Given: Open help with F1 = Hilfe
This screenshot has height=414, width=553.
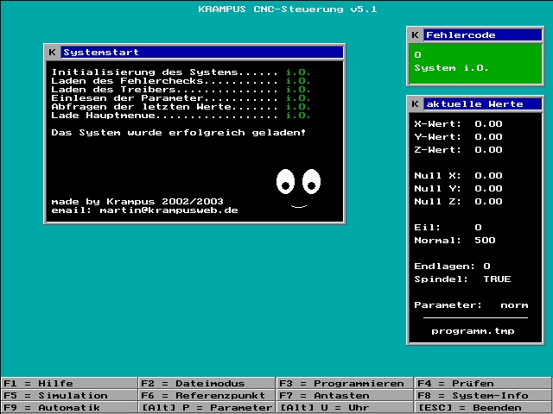Looking at the screenshot, I should (69, 383).
